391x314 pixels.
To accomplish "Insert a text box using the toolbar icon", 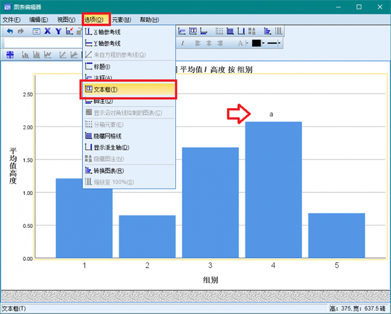I will tap(193, 31).
